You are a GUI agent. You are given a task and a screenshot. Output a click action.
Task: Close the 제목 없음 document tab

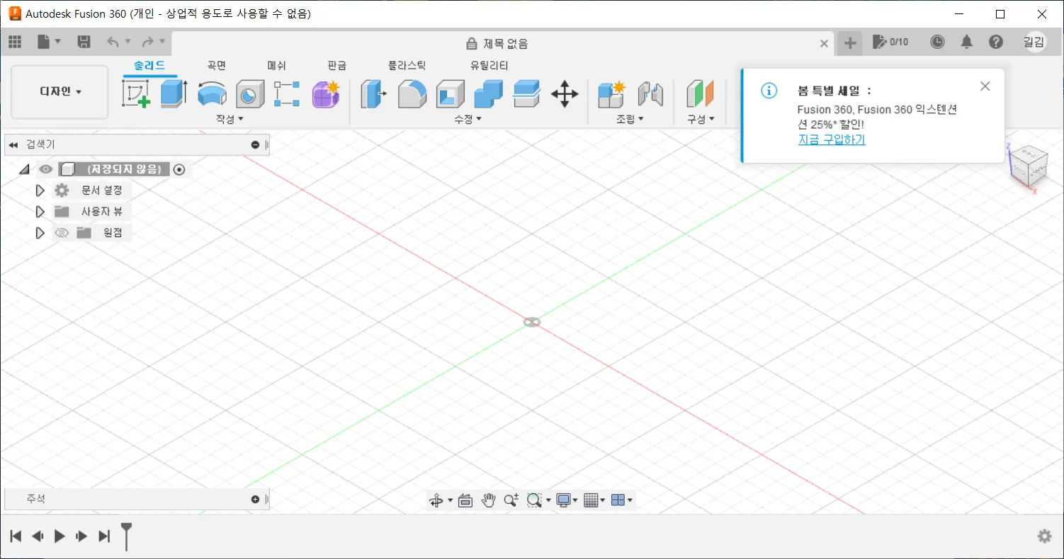pos(824,43)
